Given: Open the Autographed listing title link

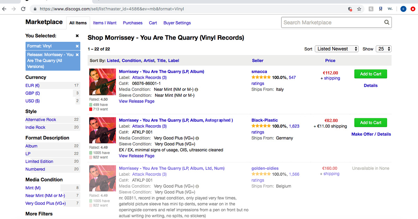Looking at the screenshot, I should [x=176, y=120].
